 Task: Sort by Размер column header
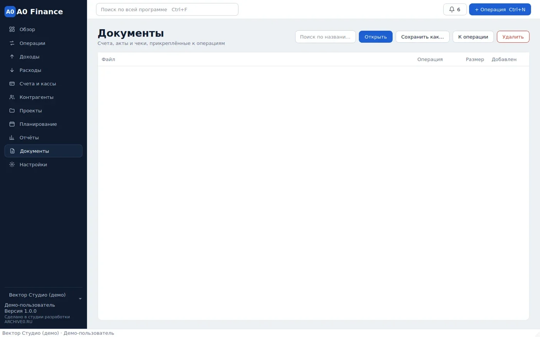click(475, 59)
